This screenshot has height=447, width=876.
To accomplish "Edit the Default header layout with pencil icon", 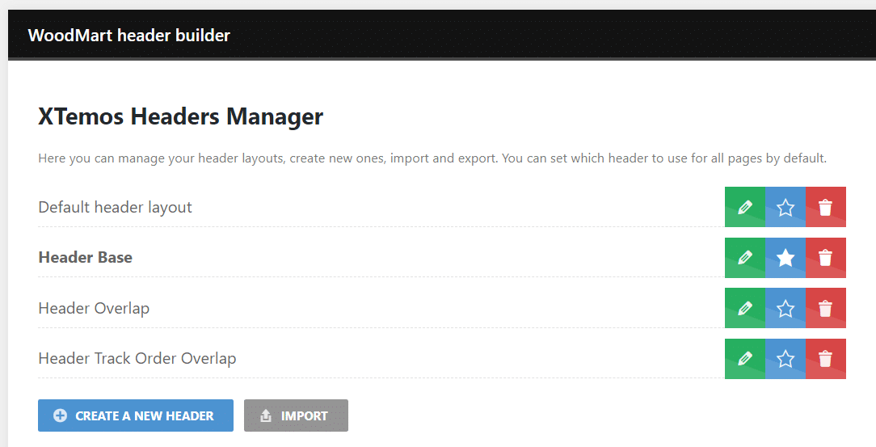I will 745,207.
